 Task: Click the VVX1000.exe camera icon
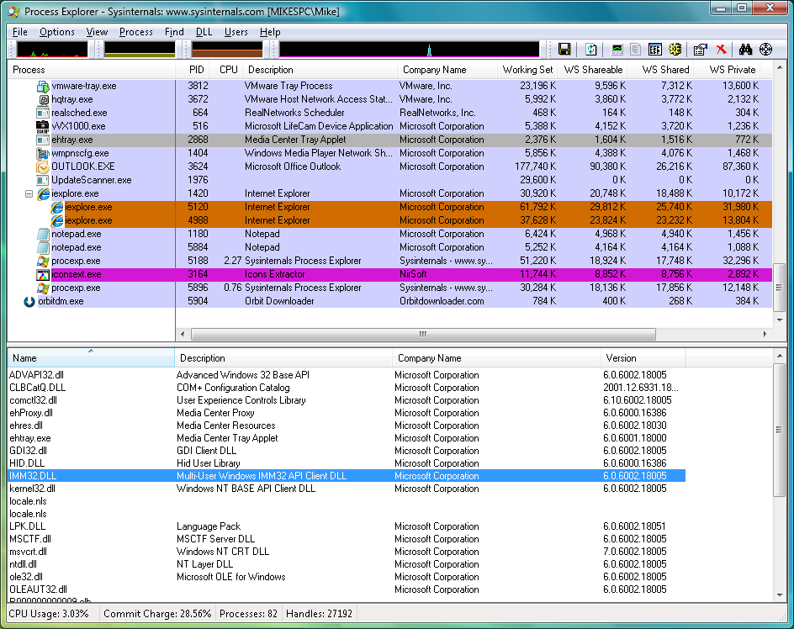[43, 126]
